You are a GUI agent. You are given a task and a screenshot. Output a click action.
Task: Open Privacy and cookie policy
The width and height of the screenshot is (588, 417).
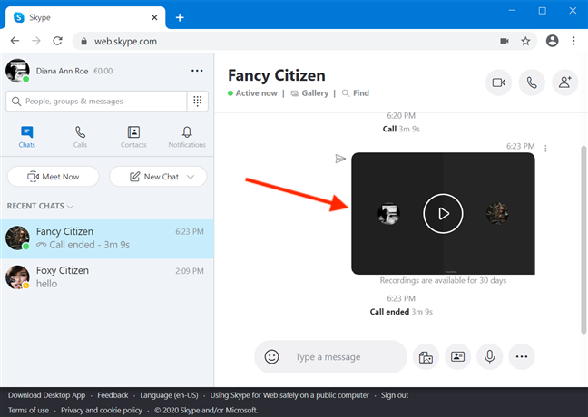point(102,411)
